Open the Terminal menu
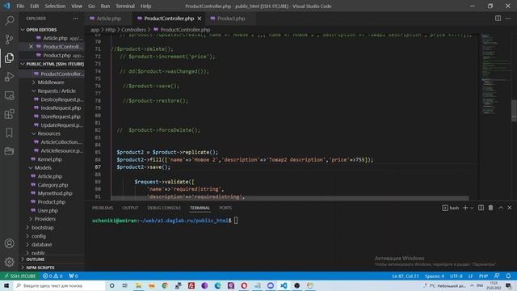The width and height of the screenshot is (517, 291). click(125, 6)
